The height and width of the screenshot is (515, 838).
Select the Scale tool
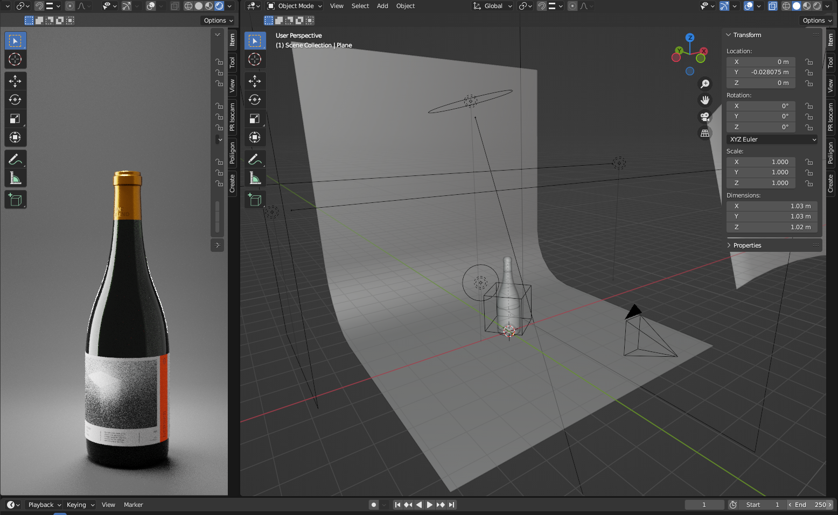click(x=255, y=118)
